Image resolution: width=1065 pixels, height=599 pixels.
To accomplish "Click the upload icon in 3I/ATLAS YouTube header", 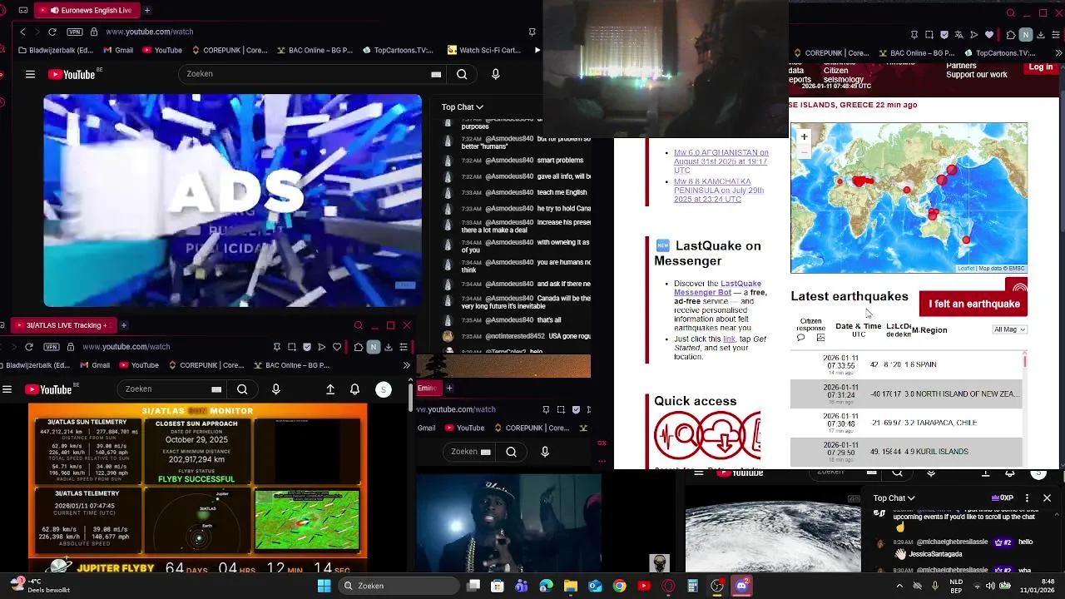I will [330, 389].
